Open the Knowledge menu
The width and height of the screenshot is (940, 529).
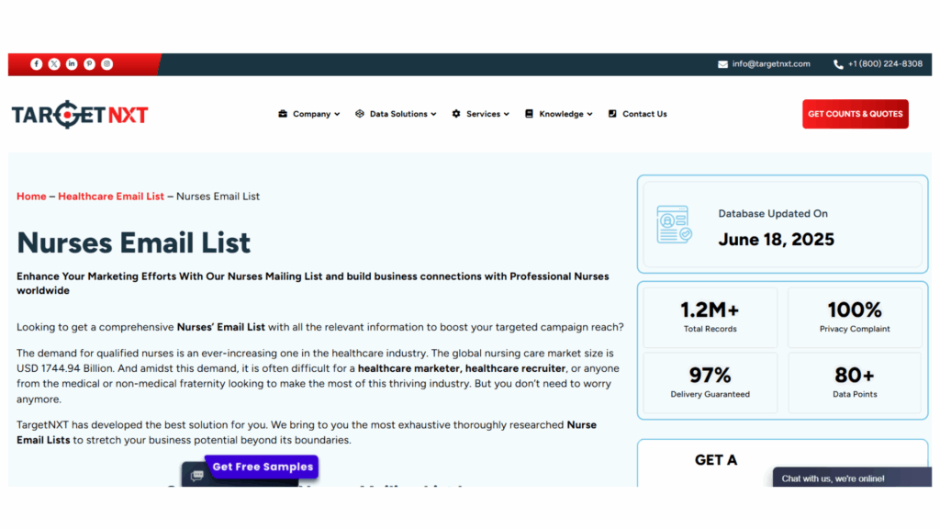[559, 115]
